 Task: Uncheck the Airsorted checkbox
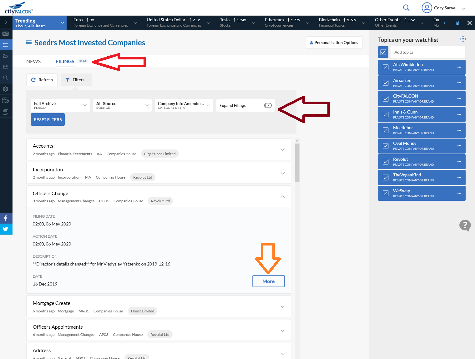[x=386, y=83]
